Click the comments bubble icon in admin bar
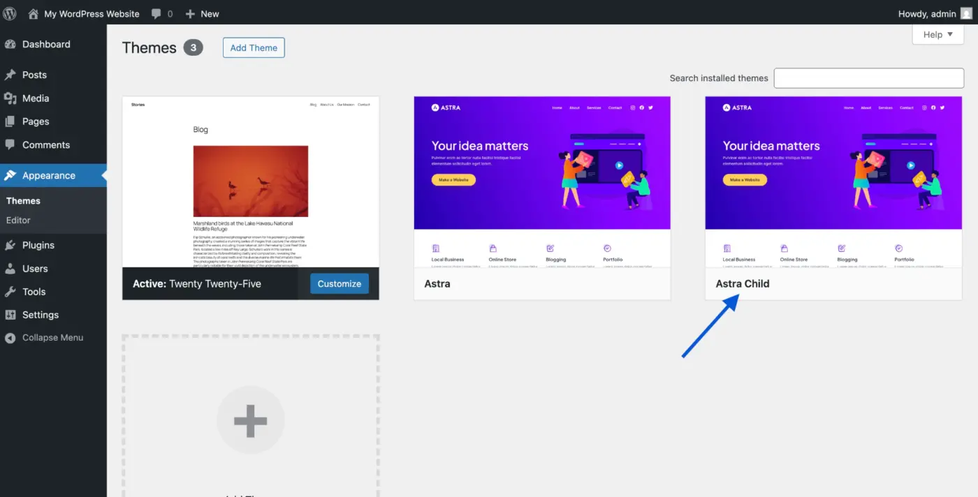978x497 pixels. pyautogui.click(x=156, y=13)
